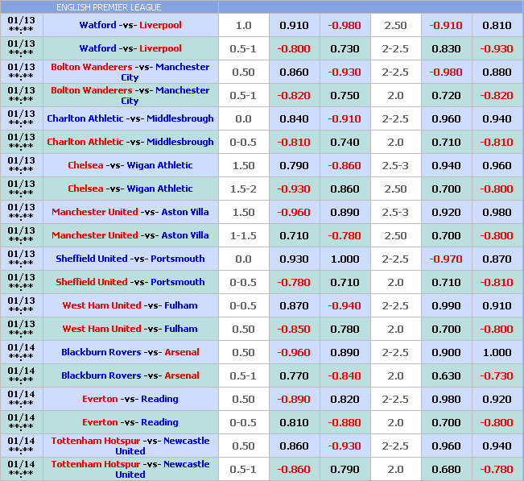
Task: Click -0.910 odds in Charlton 0.0 handicap row
Action: pyautogui.click(x=345, y=119)
